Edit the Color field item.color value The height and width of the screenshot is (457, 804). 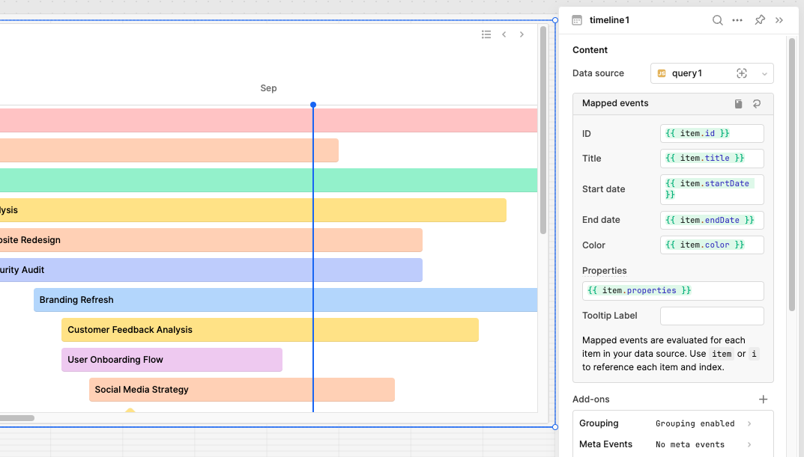click(x=711, y=245)
